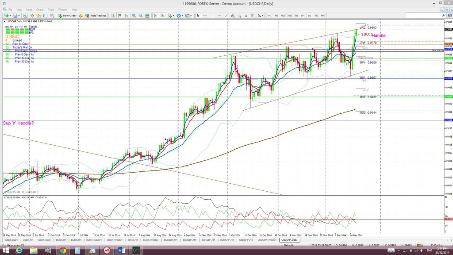Click the Zoom In magnifier icon
The image size is (453, 255).
(x=134, y=15)
